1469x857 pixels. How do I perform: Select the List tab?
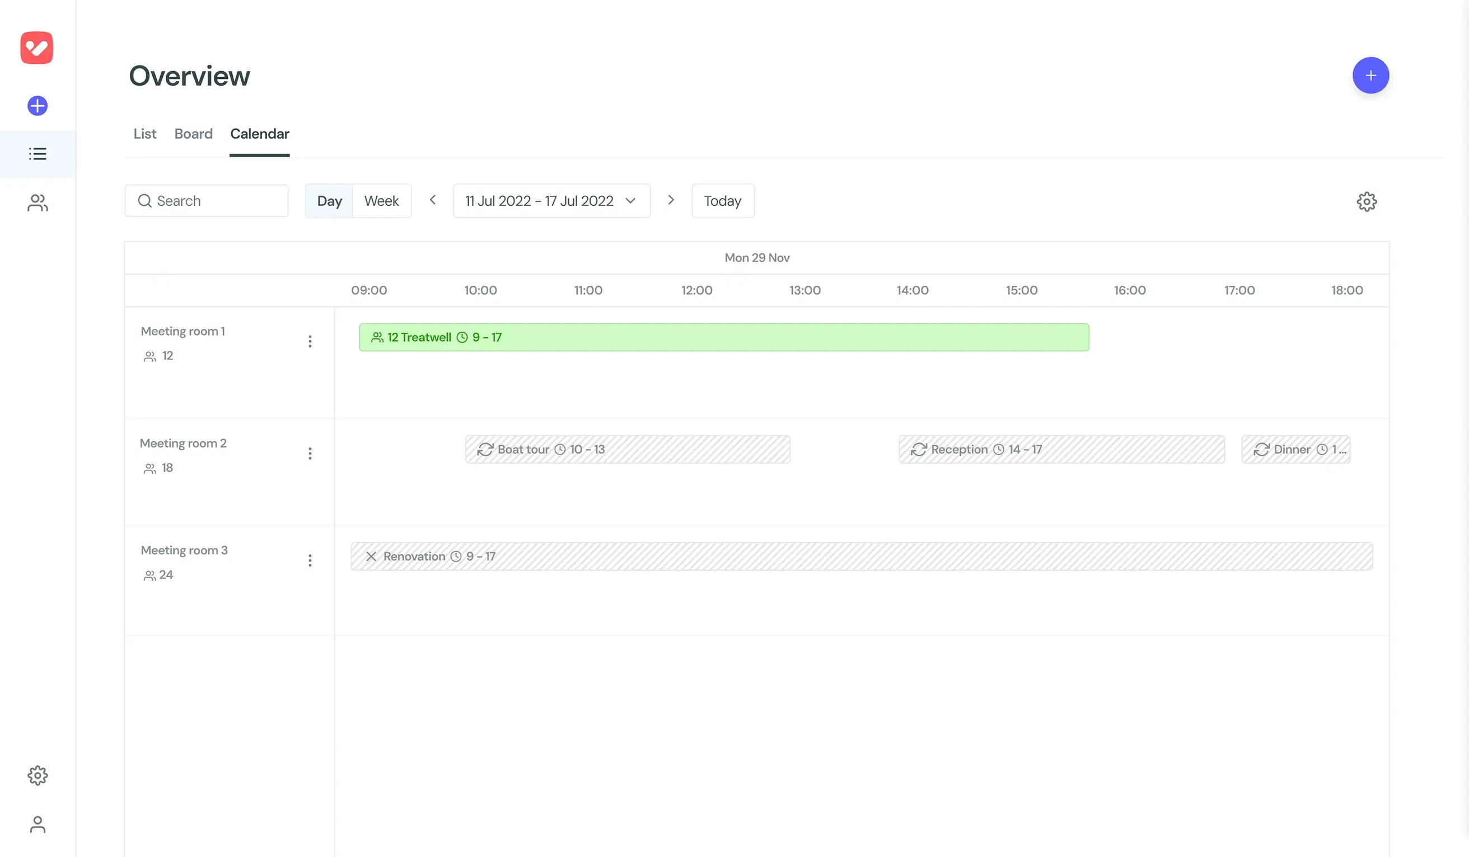pos(144,133)
